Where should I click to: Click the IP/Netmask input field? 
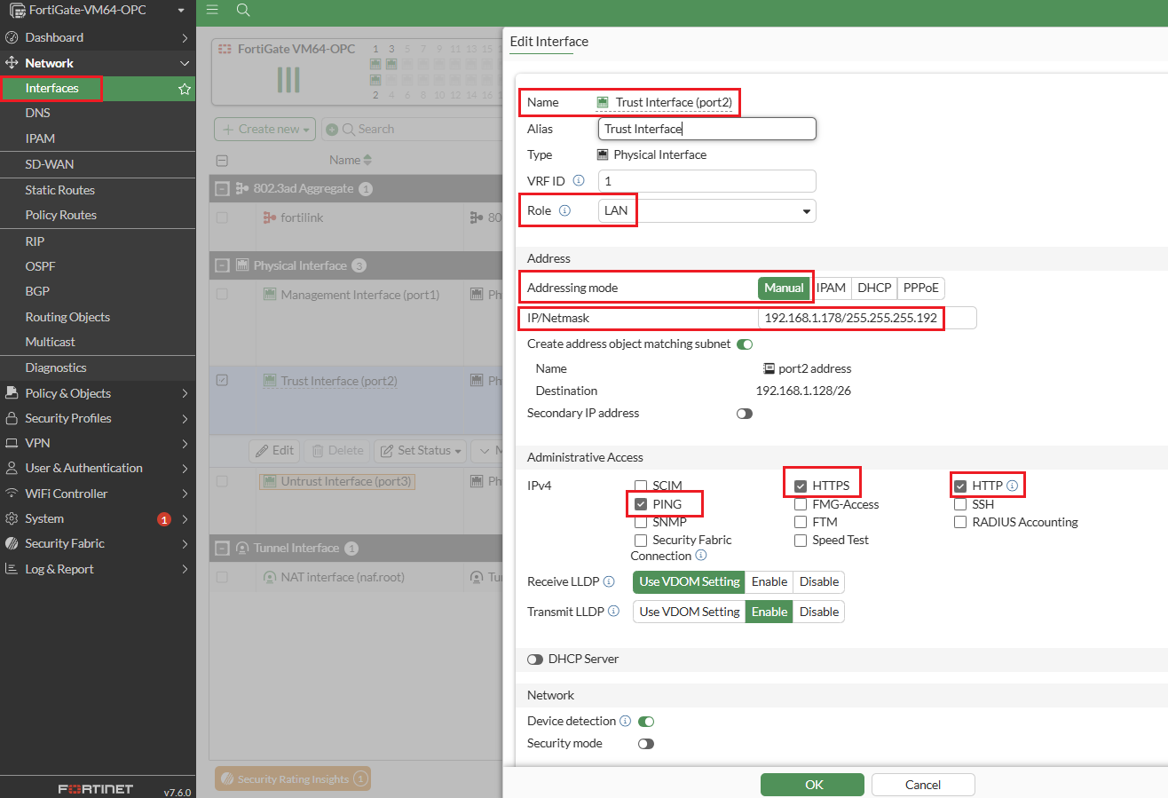[x=866, y=318]
